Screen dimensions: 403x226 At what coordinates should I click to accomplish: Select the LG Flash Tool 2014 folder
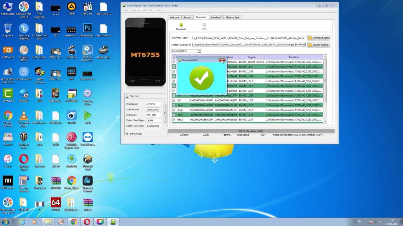coord(39,32)
